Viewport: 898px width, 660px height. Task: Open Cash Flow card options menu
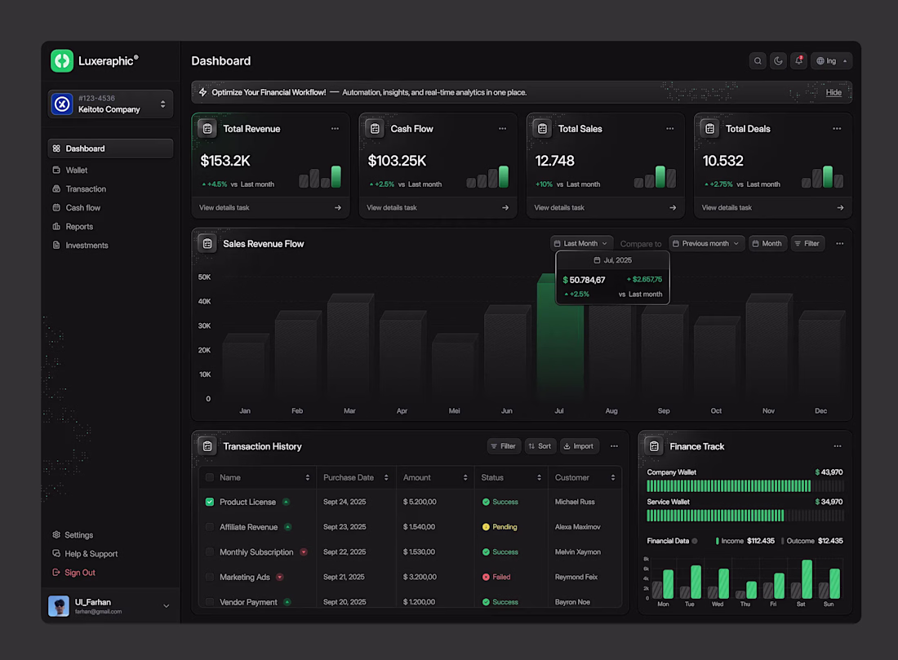coord(502,129)
